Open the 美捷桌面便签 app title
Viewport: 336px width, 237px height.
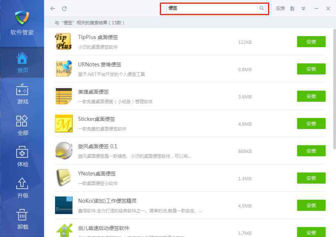pyautogui.click(x=93, y=92)
